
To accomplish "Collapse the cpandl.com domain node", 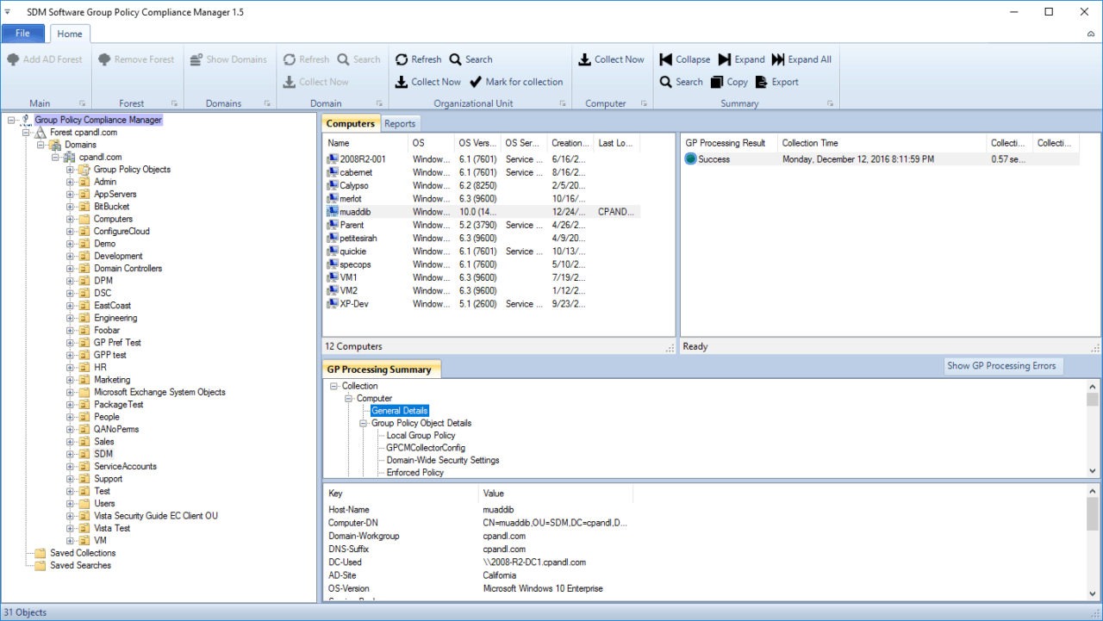I will [56, 158].
